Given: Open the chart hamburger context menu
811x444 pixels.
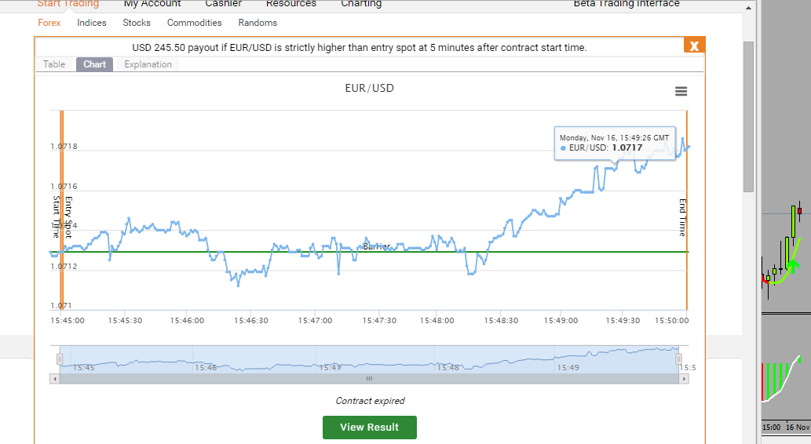Looking at the screenshot, I should (x=681, y=92).
